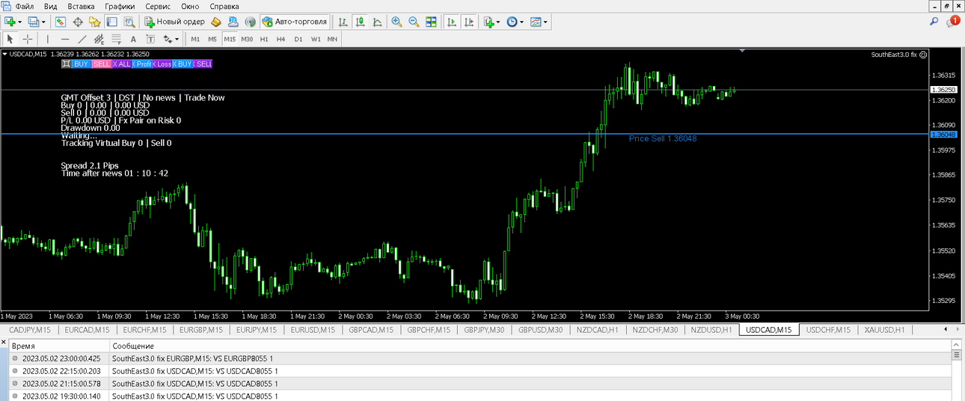The image size is (965, 401).
Task: Switch to bar chart type
Action: click(343, 22)
